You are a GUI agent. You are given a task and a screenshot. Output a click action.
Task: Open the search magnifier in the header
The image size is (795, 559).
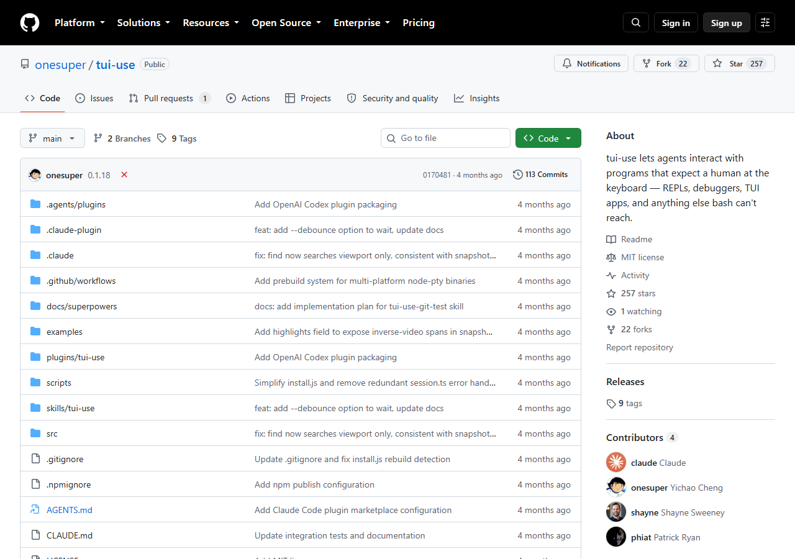click(636, 23)
